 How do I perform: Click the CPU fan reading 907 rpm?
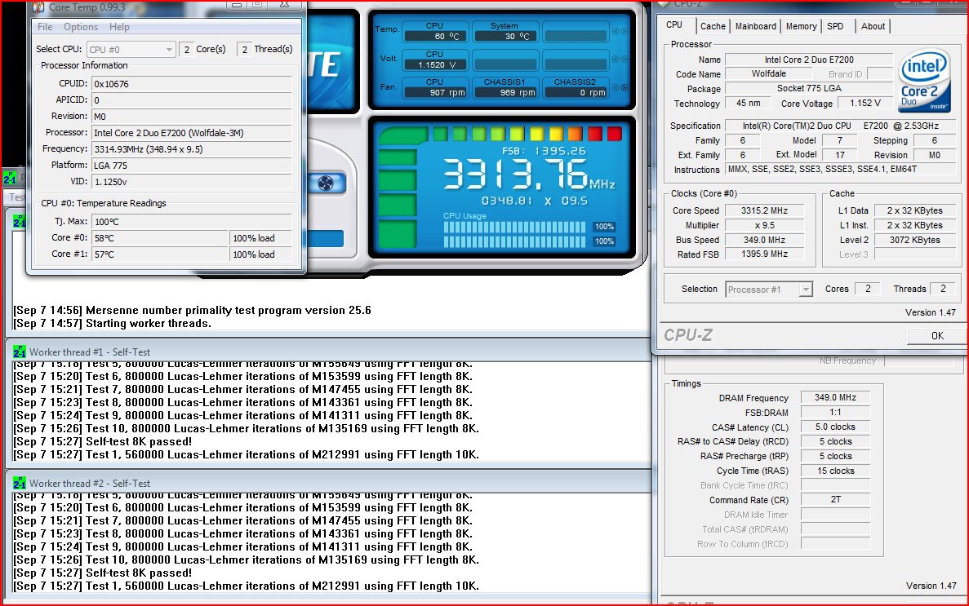click(434, 93)
